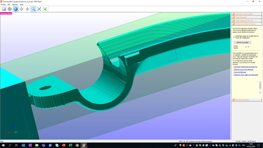Screen dimensions: 263x148
Task: Click the fit-to-screen blue arrows icon
Action: pyautogui.click(x=39, y=9)
